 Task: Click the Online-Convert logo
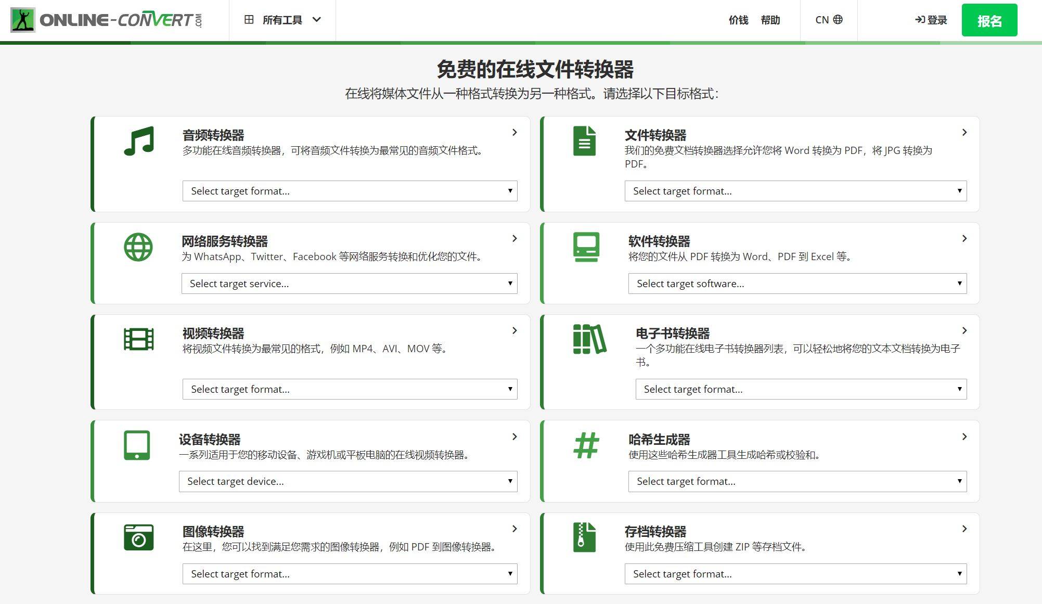(x=106, y=20)
